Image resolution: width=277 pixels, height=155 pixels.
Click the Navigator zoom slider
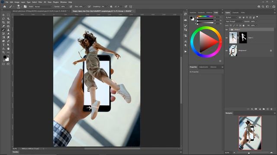(x=253, y=153)
